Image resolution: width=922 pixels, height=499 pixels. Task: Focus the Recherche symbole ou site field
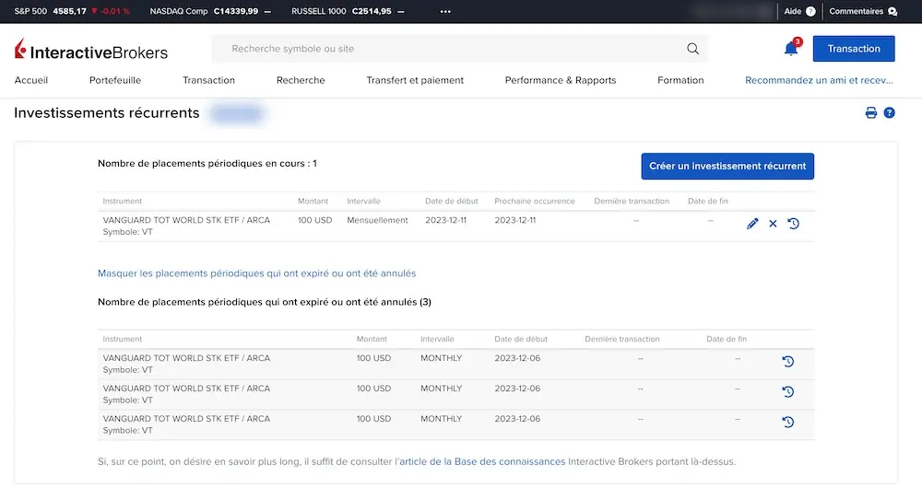(459, 49)
